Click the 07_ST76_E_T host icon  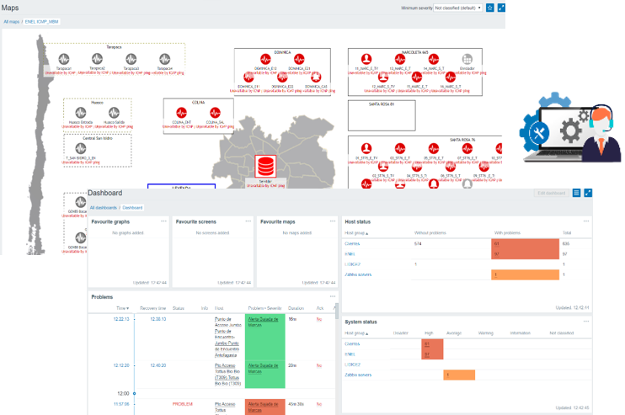pos(467,148)
